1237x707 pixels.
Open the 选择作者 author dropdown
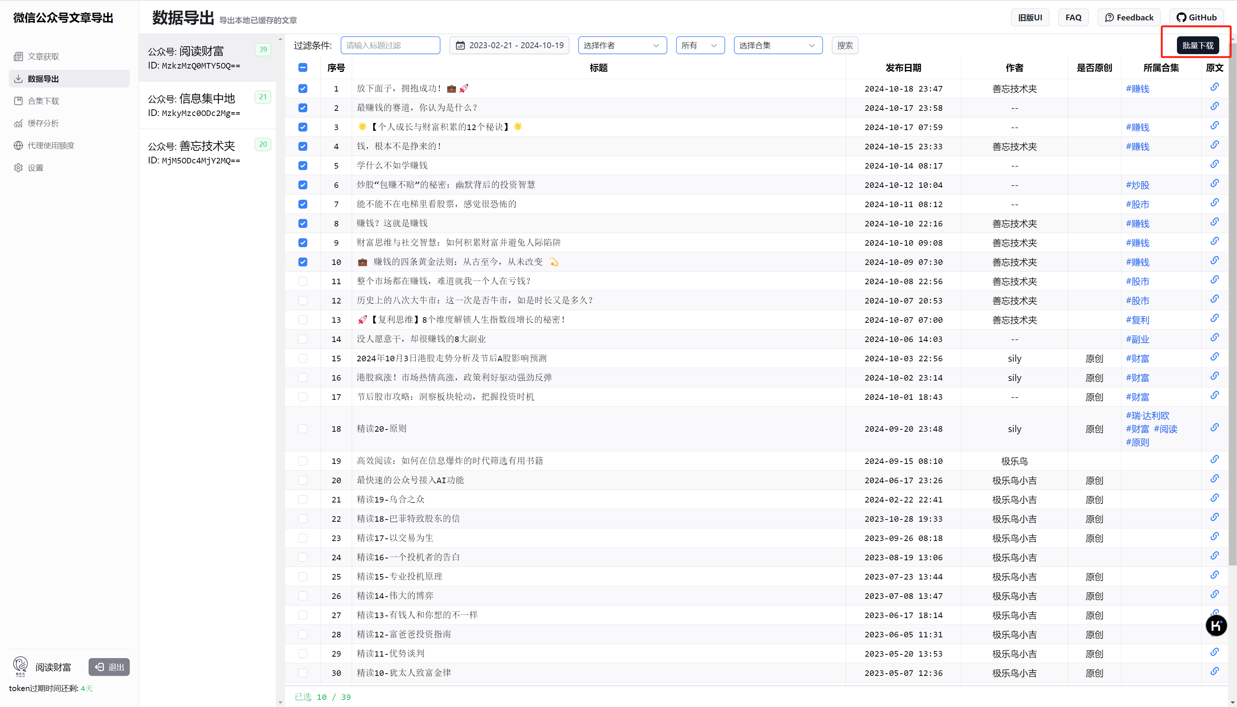[622, 45]
